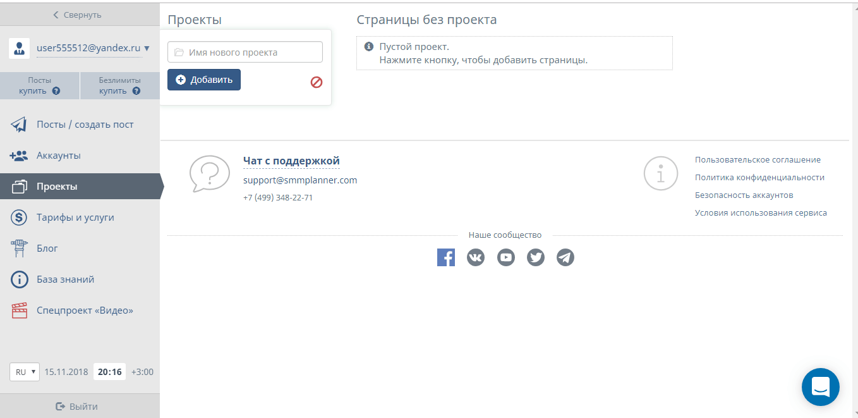Open Посты / создать пост menu item
This screenshot has width=858, height=418.
pyautogui.click(x=85, y=125)
